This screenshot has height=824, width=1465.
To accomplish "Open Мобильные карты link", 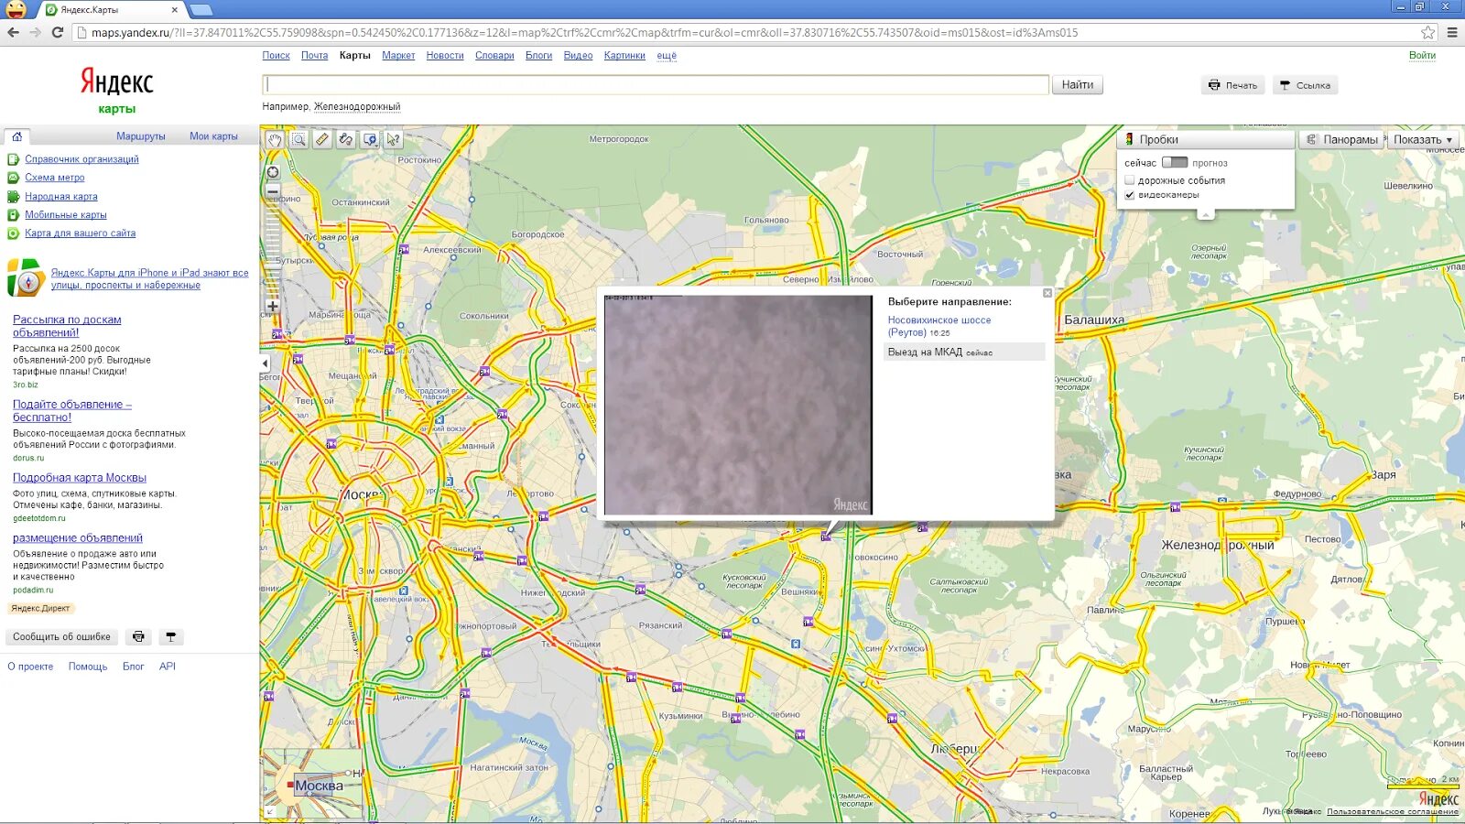I will coord(66,215).
